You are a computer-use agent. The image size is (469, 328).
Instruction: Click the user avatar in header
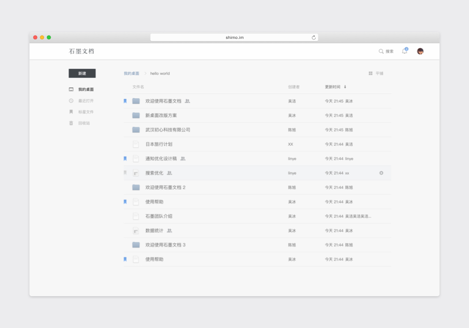[420, 51]
